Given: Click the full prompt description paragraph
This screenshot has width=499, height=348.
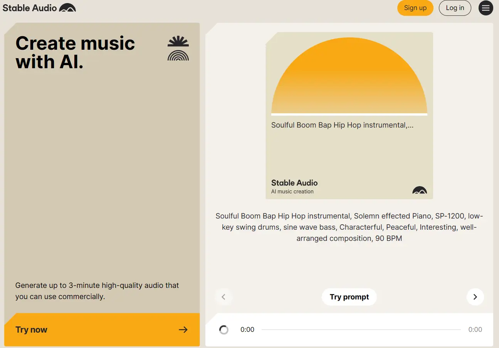Looking at the screenshot, I should coord(349,227).
